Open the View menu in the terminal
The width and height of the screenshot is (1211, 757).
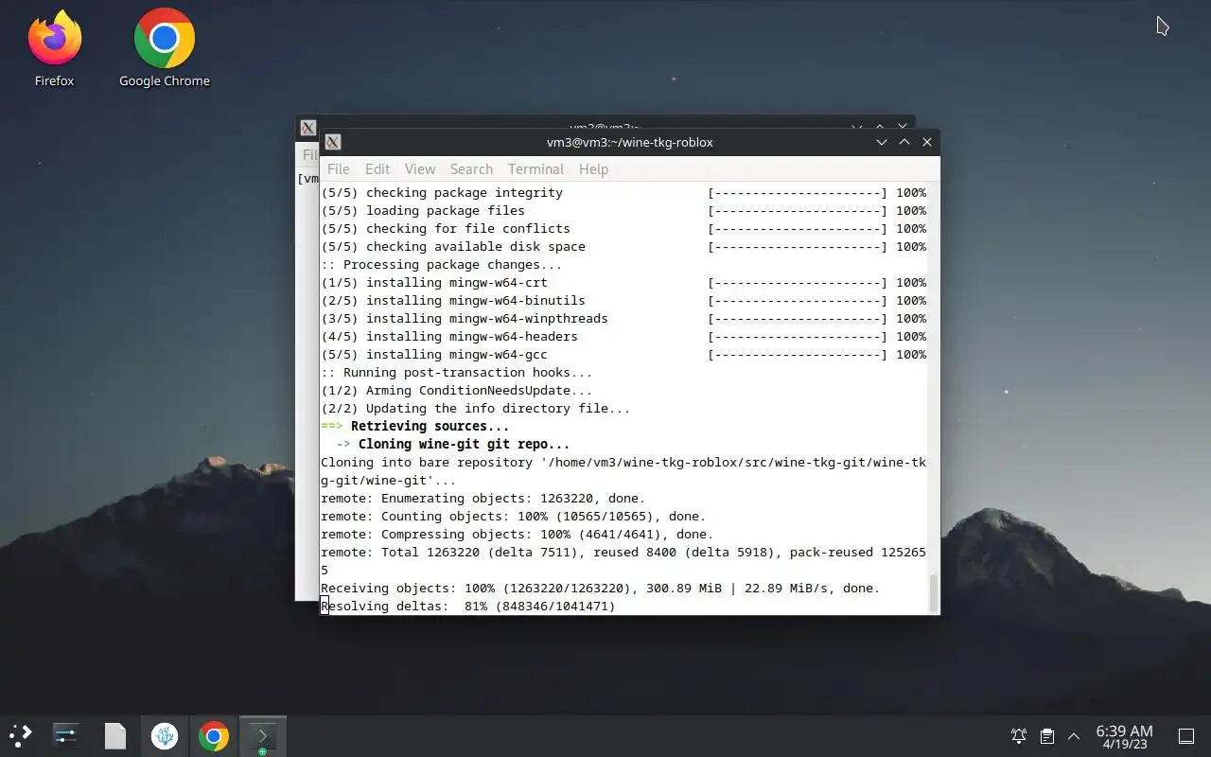pos(420,168)
